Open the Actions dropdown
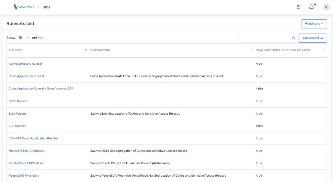Image resolution: width=333 pixels, height=182 pixels. 314,24
